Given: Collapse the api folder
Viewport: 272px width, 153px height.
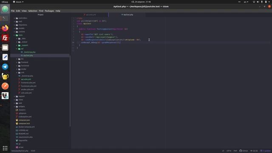Looking at the screenshot, I should (22, 49).
